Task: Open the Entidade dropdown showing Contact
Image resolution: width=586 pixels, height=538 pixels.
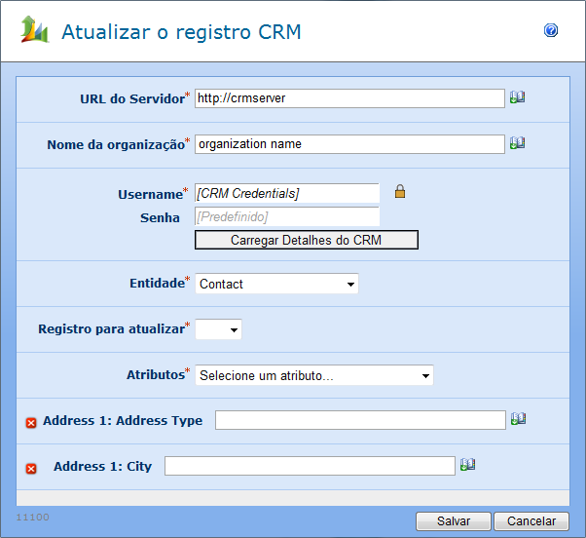Action: click(x=276, y=284)
